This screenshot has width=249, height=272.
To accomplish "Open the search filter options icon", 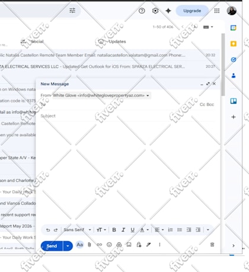I will 72,11.
